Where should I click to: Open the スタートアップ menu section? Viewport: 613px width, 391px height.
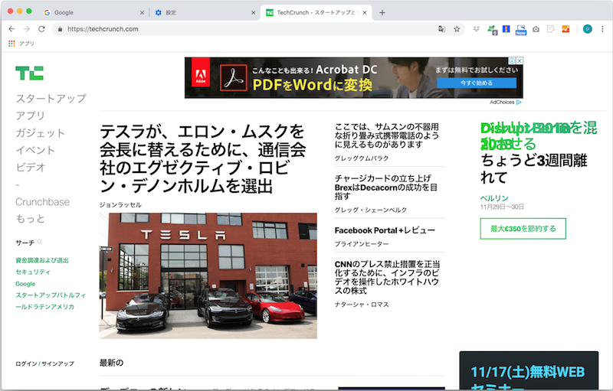pos(51,99)
